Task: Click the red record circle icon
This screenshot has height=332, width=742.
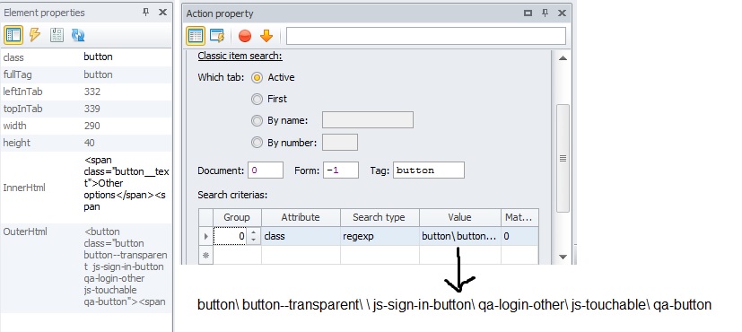Action: pos(245,36)
